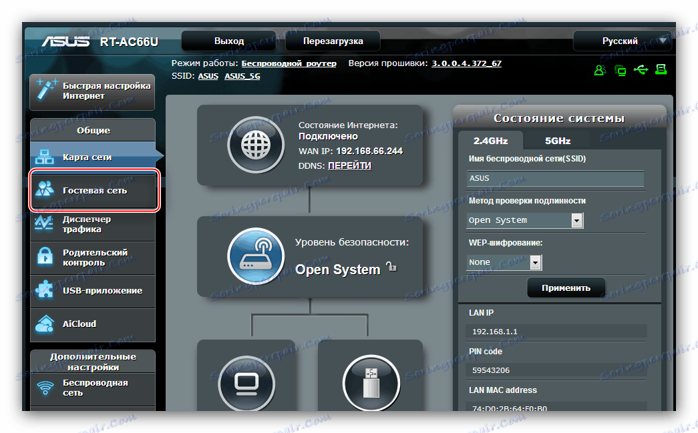Viewport: 698px width, 433px height.
Task: Open USB-приложение menu item
Action: [93, 291]
